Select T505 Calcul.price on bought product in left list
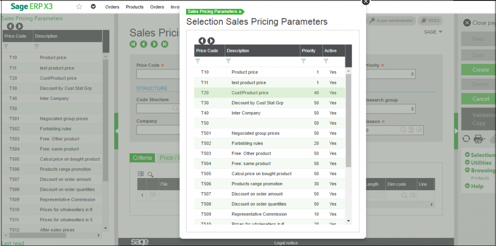Screen dimensions: 496x246 (x=52, y=159)
